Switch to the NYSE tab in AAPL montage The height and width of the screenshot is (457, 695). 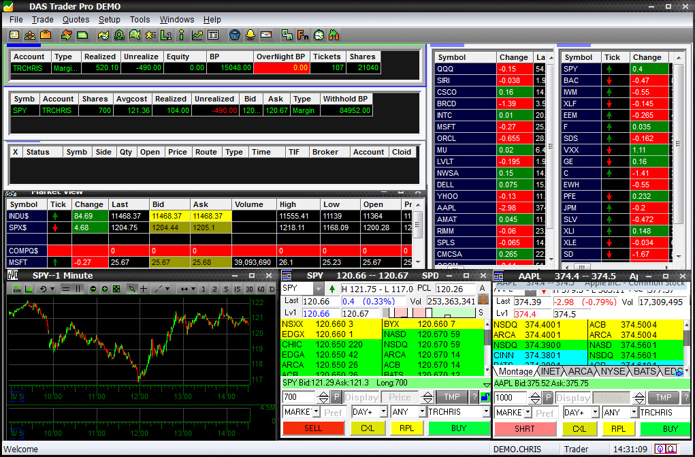point(613,371)
